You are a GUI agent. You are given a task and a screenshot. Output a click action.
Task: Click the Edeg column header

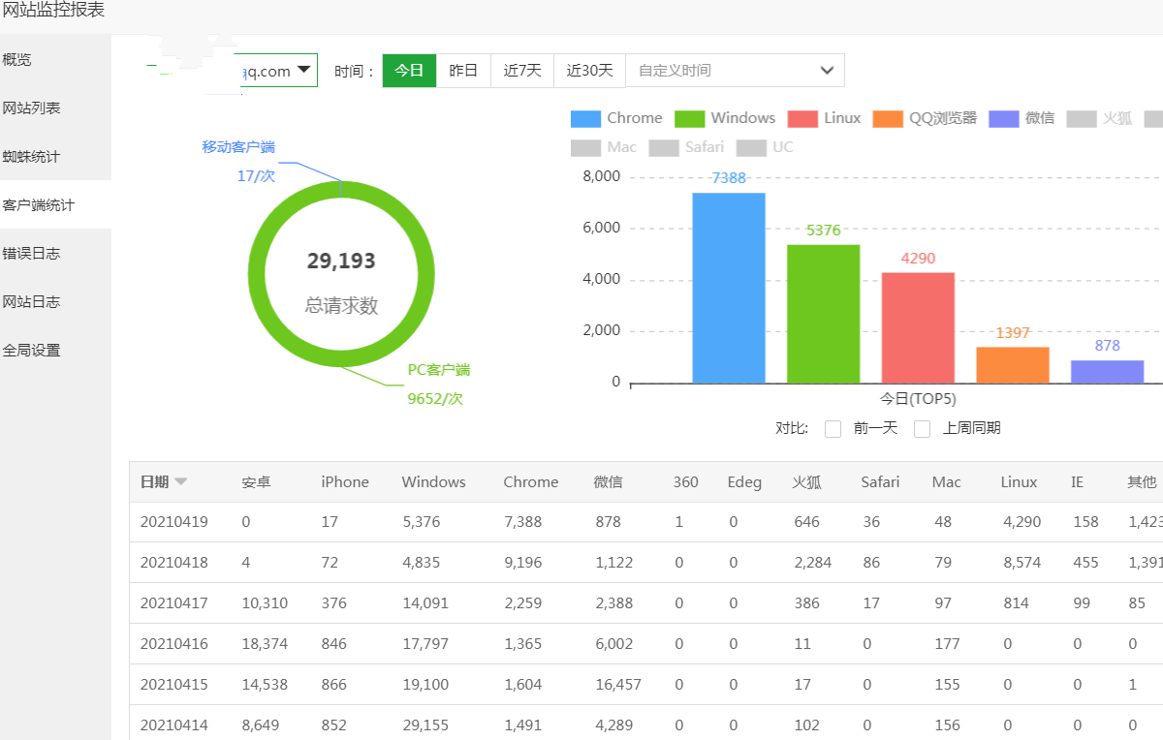coord(744,482)
